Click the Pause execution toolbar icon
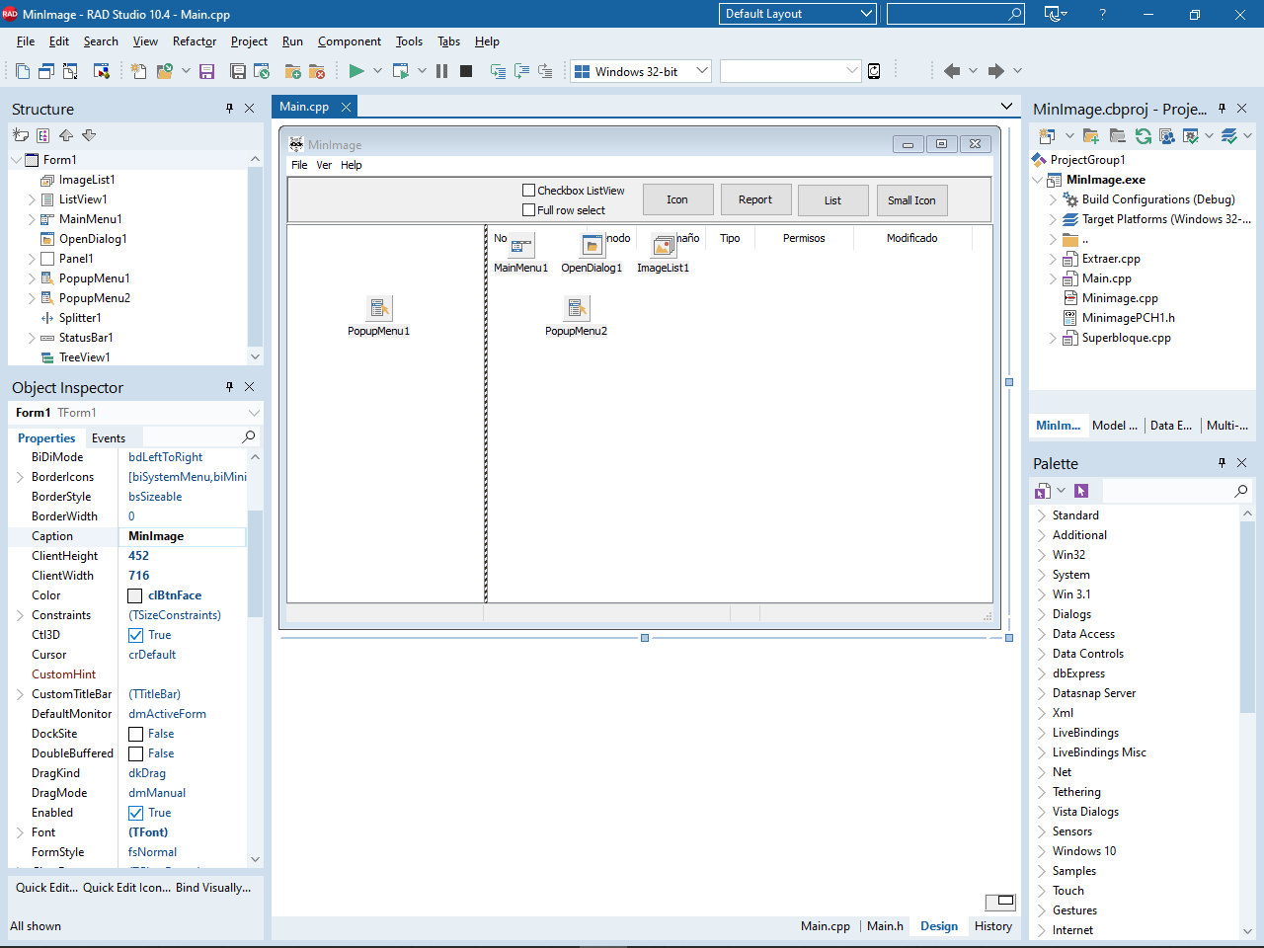The height and width of the screenshot is (948, 1264). tap(441, 71)
